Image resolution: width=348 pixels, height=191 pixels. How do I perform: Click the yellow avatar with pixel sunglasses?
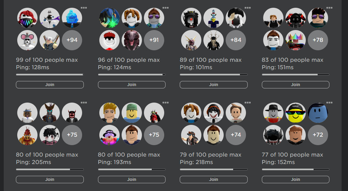pos(295,113)
